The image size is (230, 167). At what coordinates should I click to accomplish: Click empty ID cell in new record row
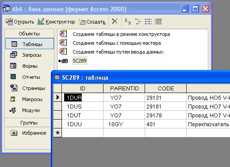click(x=83, y=133)
